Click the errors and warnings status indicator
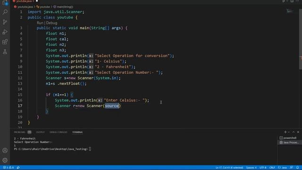 (x=8, y=168)
